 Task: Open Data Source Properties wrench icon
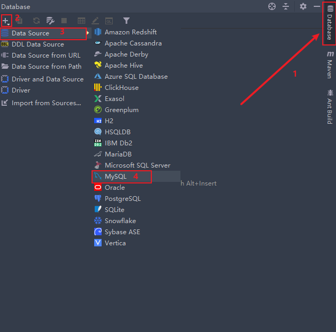pyautogui.click(x=50, y=21)
